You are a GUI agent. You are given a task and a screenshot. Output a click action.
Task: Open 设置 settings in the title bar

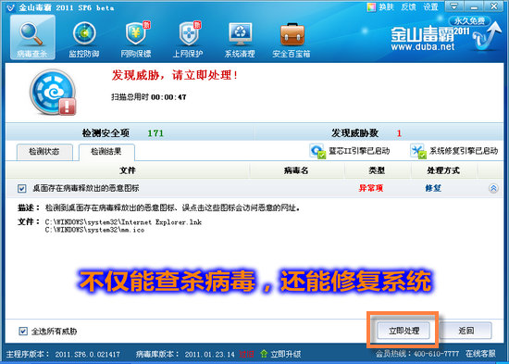pyautogui.click(x=430, y=7)
